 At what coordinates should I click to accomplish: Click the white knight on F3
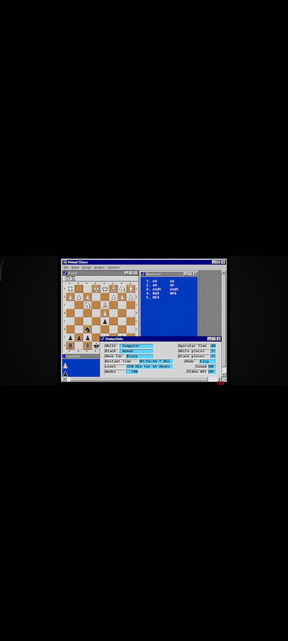click(88, 305)
